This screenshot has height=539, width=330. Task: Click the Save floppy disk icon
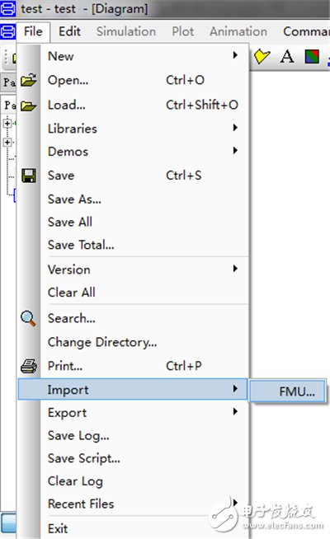[x=29, y=176]
